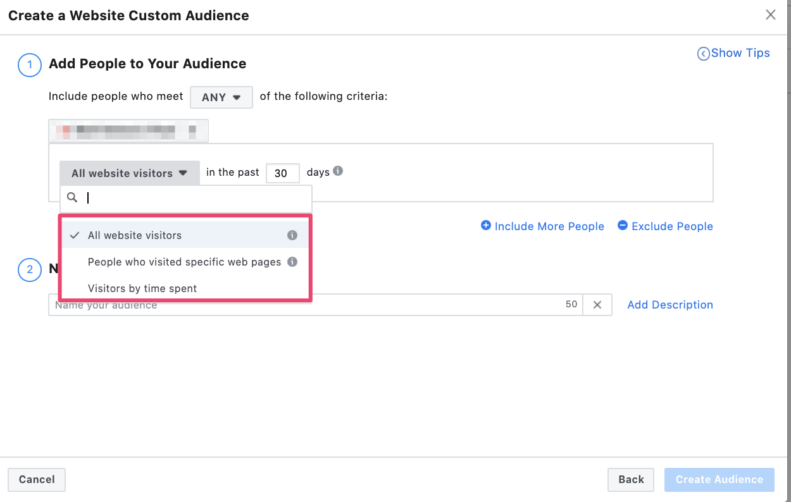Click the magnifying glass search icon
The width and height of the screenshot is (791, 502).
click(72, 197)
